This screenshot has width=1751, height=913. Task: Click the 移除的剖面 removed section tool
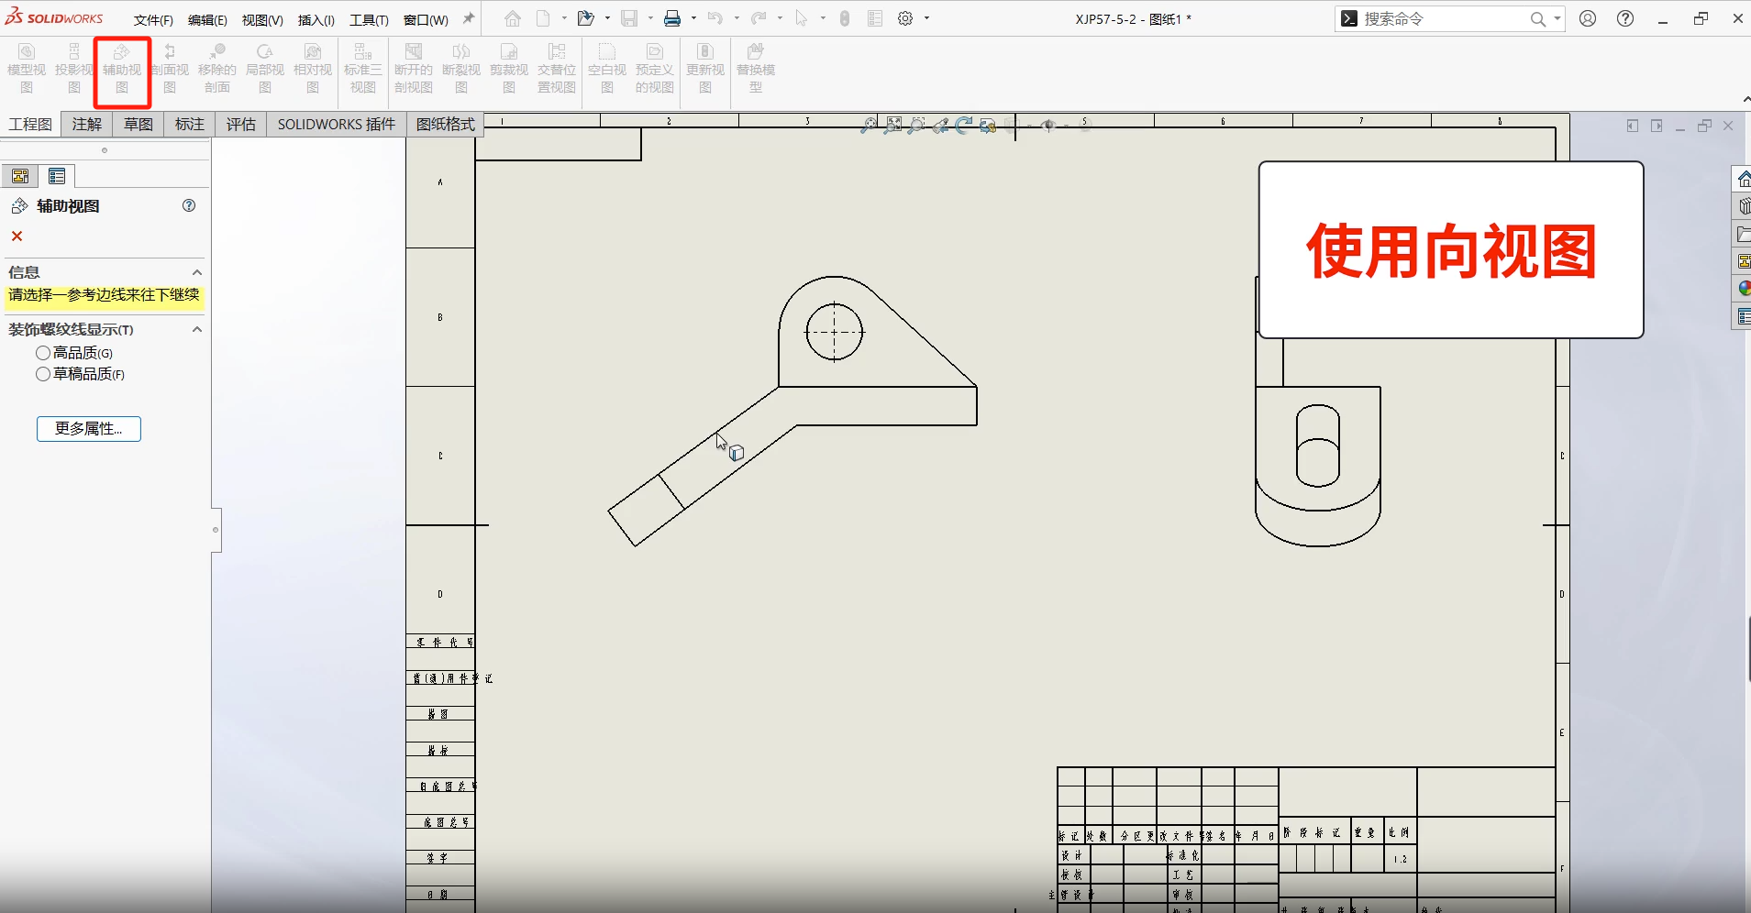tap(217, 69)
